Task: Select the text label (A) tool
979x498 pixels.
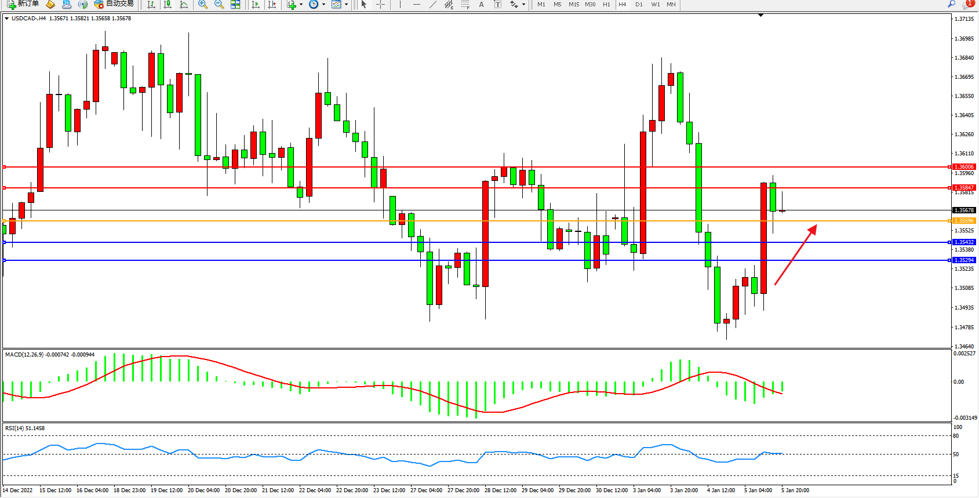Action: pyautogui.click(x=481, y=5)
